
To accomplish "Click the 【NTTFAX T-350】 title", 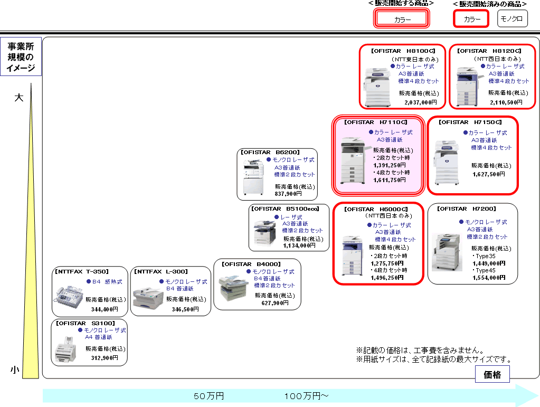I will (82, 272).
